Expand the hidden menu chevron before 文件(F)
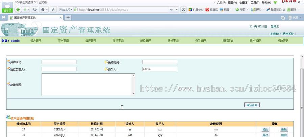 pos(214,3)
